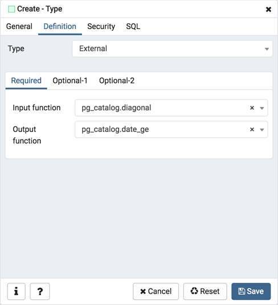Image resolution: width=278 pixels, height=305 pixels.
Task: Switch to the Optional-1 sub-tab
Action: click(70, 81)
